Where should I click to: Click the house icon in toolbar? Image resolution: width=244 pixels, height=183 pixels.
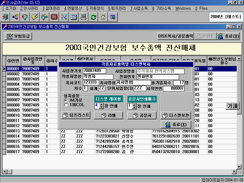click(103, 17)
